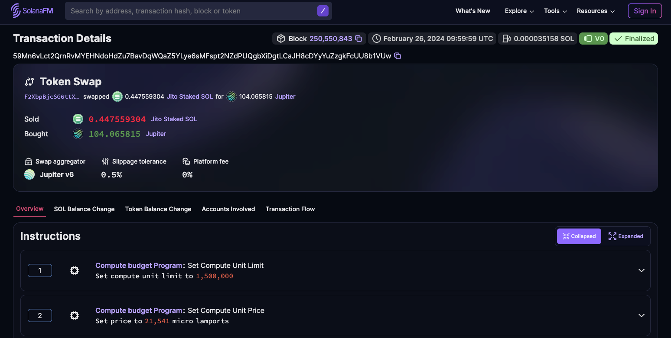Open the Transaction Flow tab
The width and height of the screenshot is (671, 338).
(x=290, y=209)
